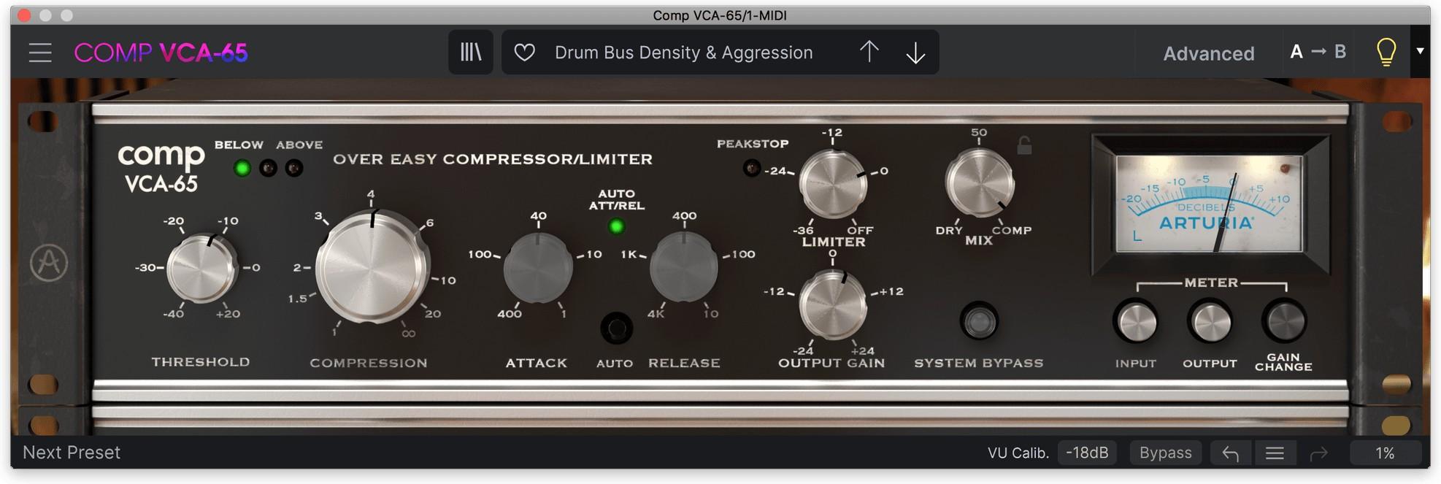Click the Arturia logo on rack ear
This screenshot has height=484, width=1441.
click(x=49, y=263)
